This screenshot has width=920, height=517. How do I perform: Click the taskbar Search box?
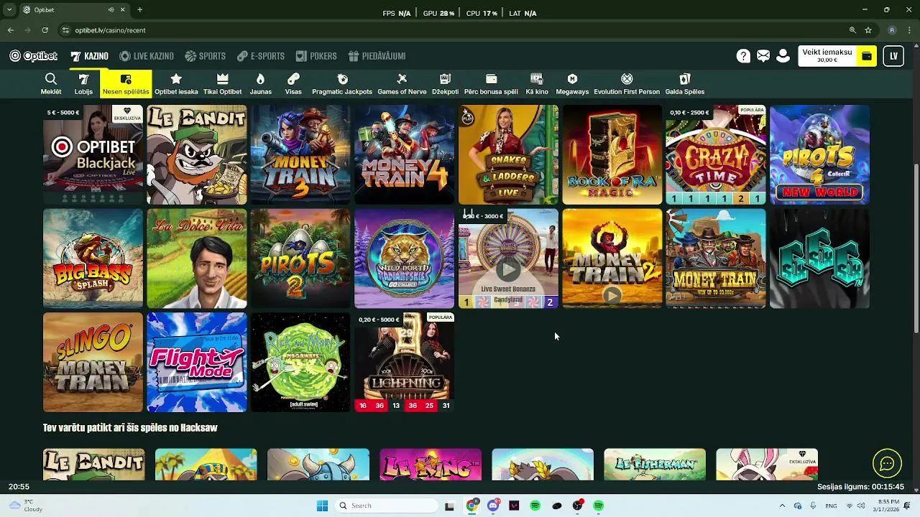[388, 506]
